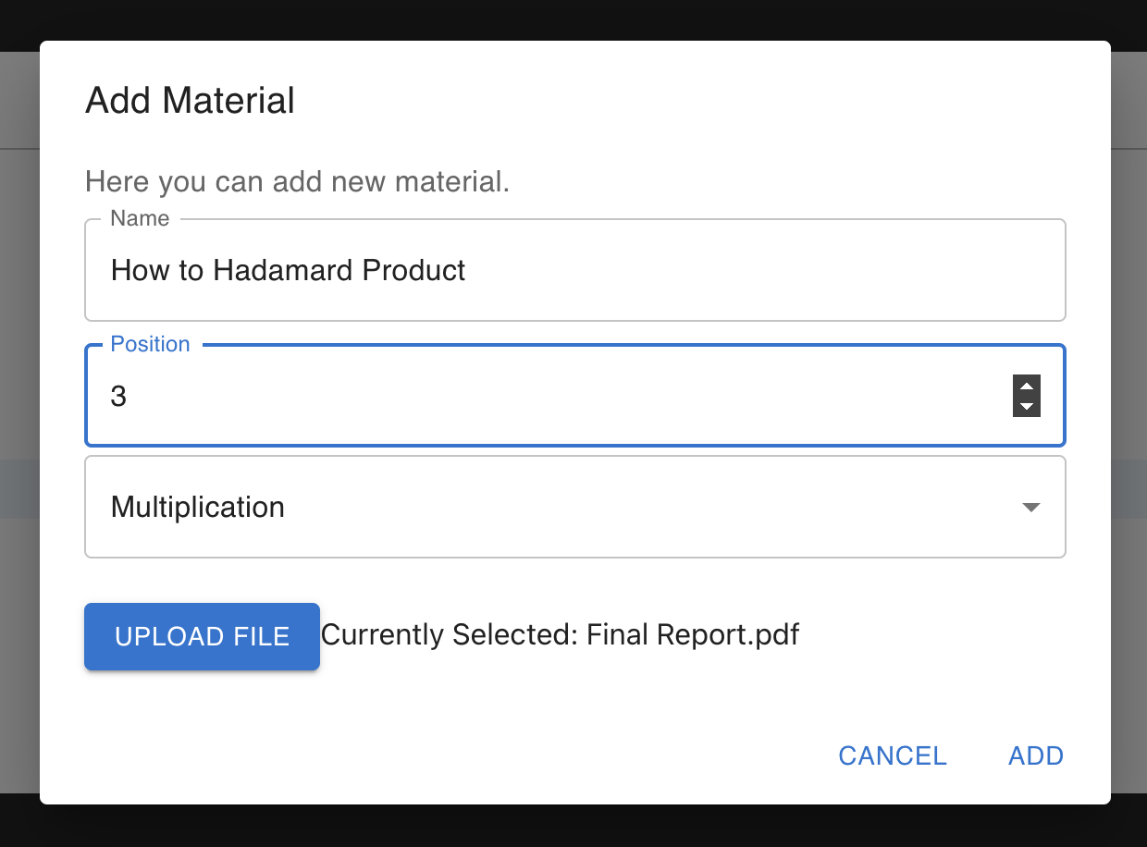The image size is (1147, 847).
Task: Click the value 3 in Position
Action: coord(118,397)
